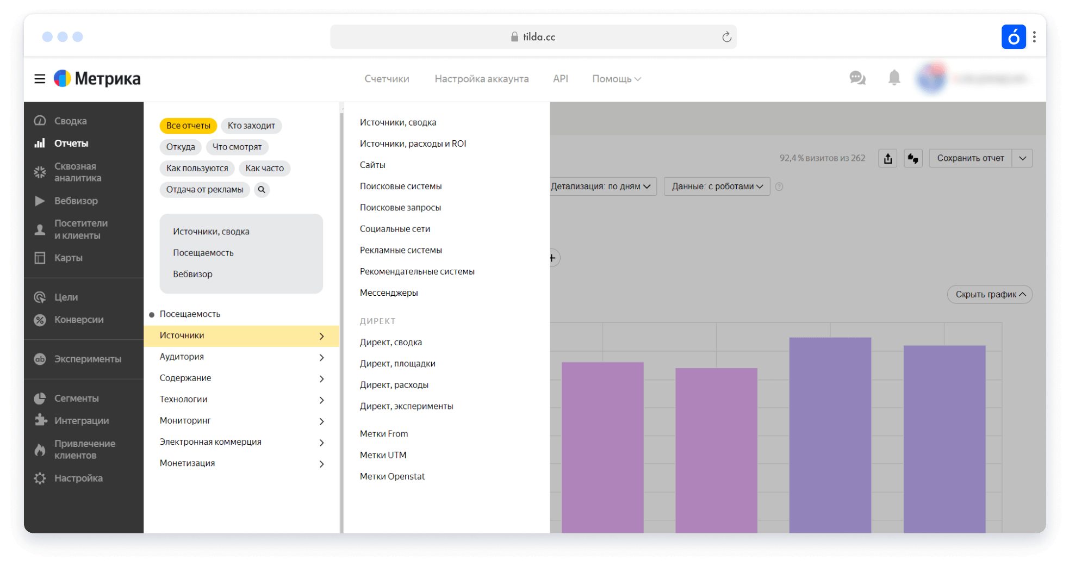This screenshot has height=566, width=1069.
Task: Open Посещаемость in the favorites box
Action: pos(203,253)
